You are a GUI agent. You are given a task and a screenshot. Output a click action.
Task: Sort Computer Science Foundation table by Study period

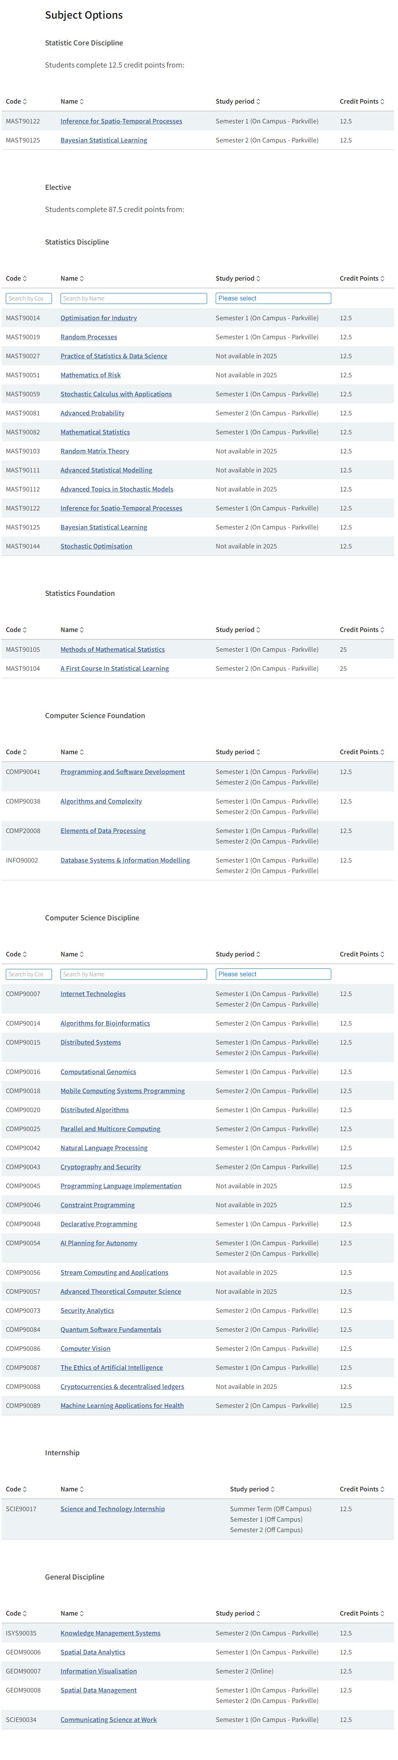coord(237,752)
